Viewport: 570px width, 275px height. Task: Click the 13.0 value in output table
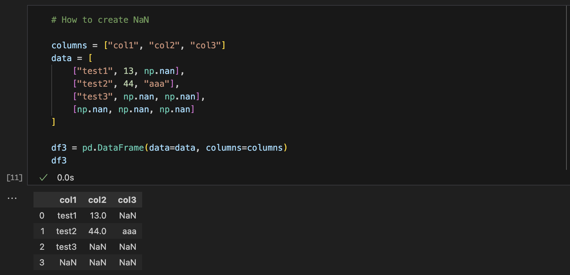[x=98, y=216]
